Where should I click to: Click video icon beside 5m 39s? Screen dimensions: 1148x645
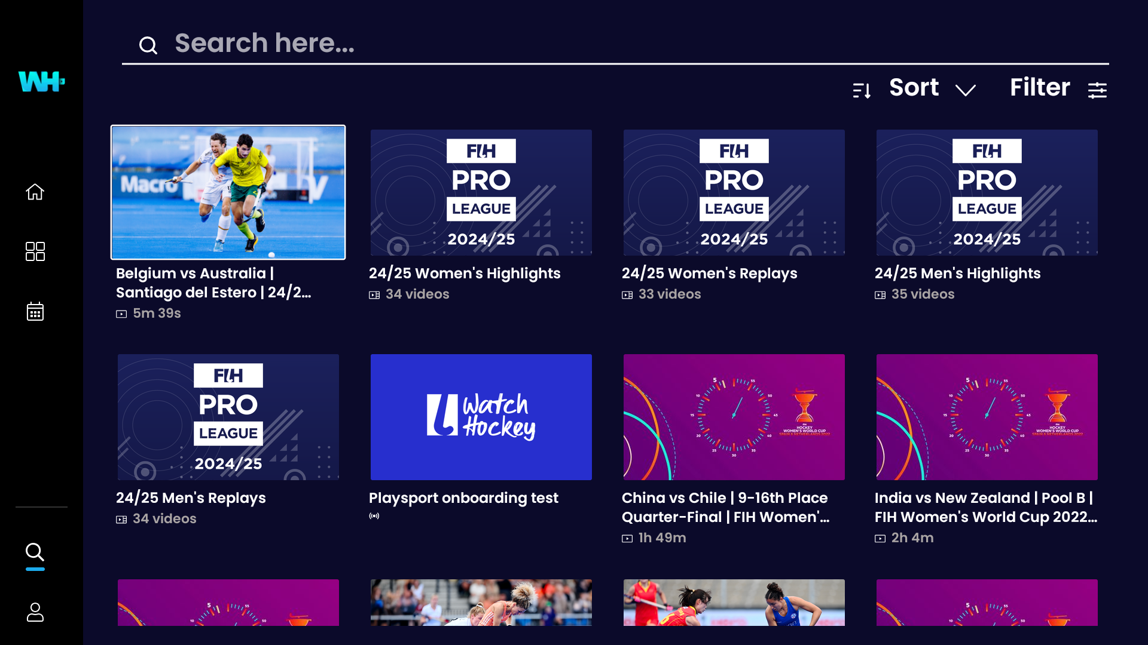(x=121, y=314)
